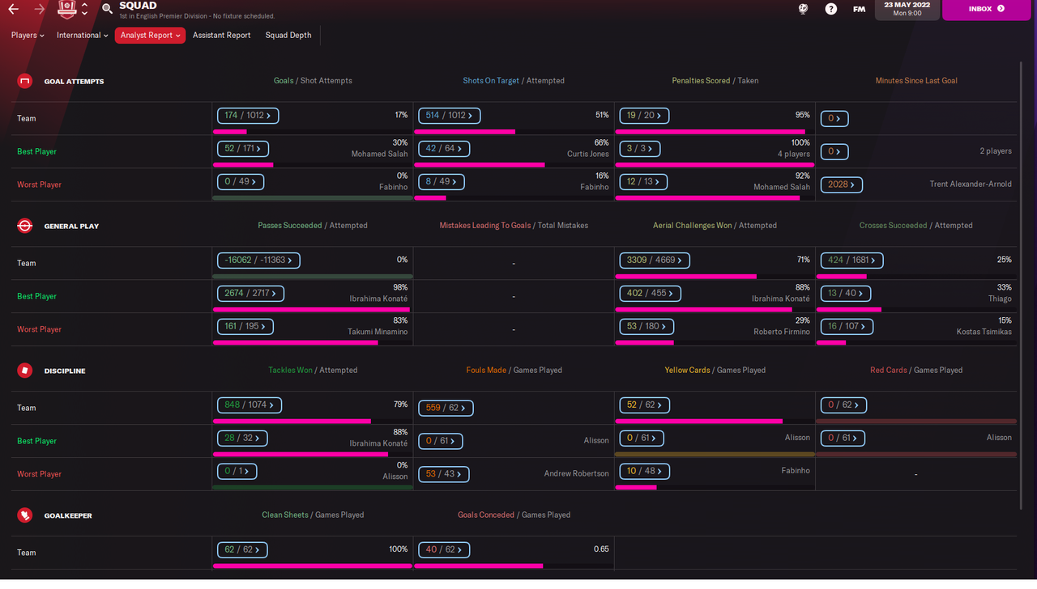Go forward with the right arrow

[40, 9]
